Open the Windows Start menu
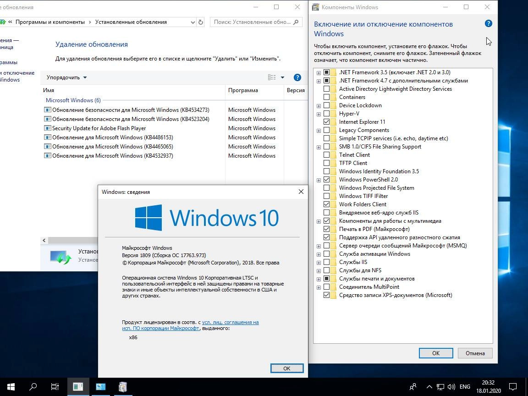This screenshot has width=528, height=396. pyautogui.click(x=11, y=386)
